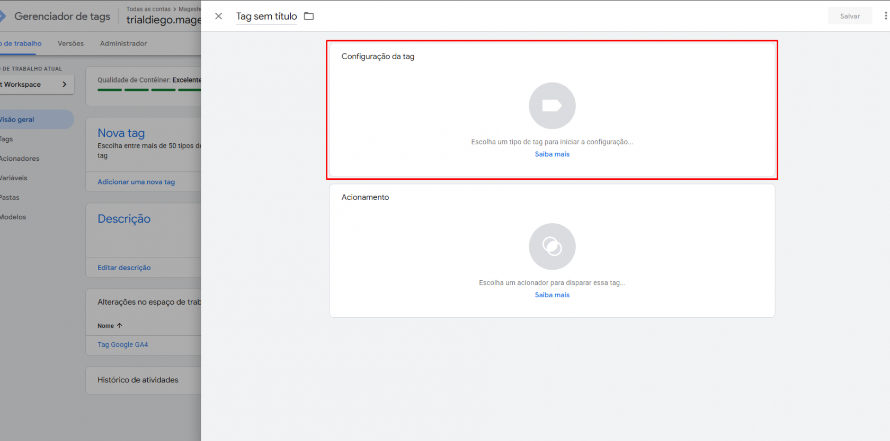Click the trigger icon in Acionamento
This screenshot has width=890, height=441.
[x=552, y=246]
